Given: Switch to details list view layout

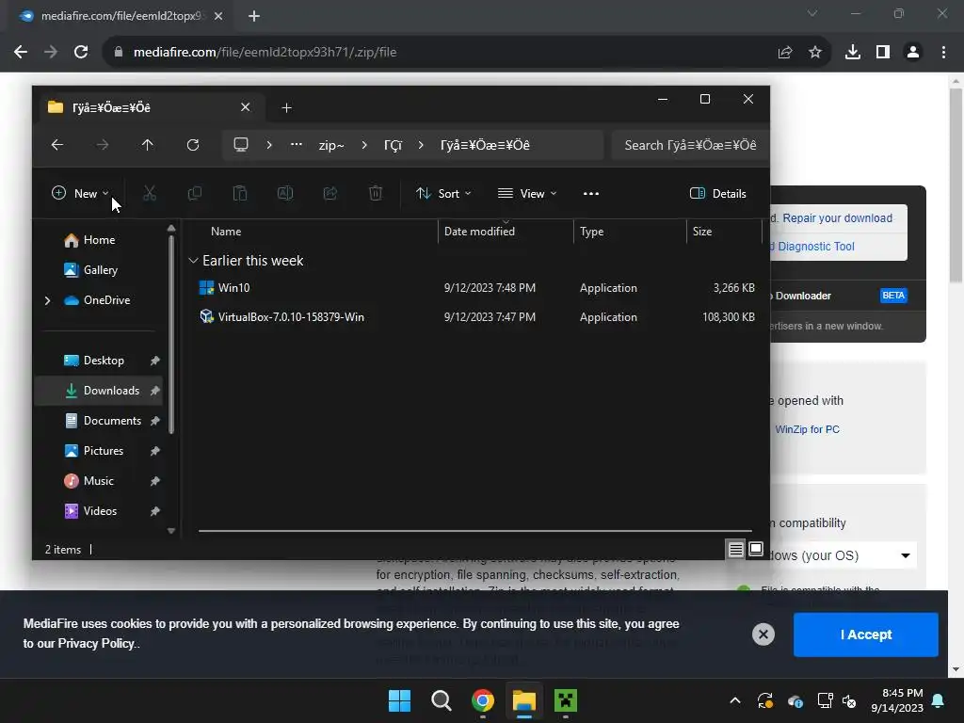Looking at the screenshot, I should click(736, 549).
